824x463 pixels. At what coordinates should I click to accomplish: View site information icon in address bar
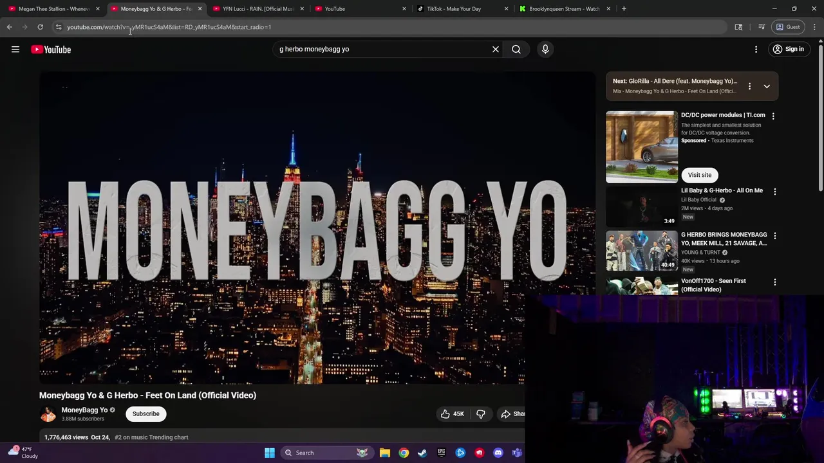coord(59,27)
